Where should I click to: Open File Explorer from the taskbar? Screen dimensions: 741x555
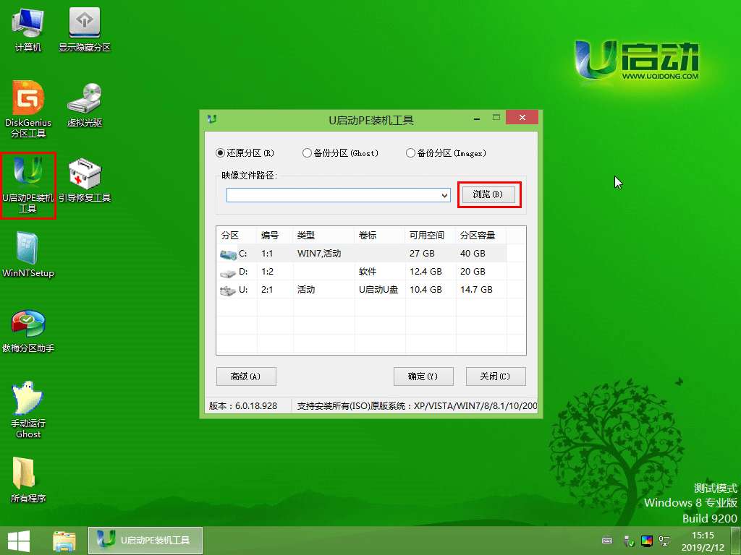click(x=64, y=541)
